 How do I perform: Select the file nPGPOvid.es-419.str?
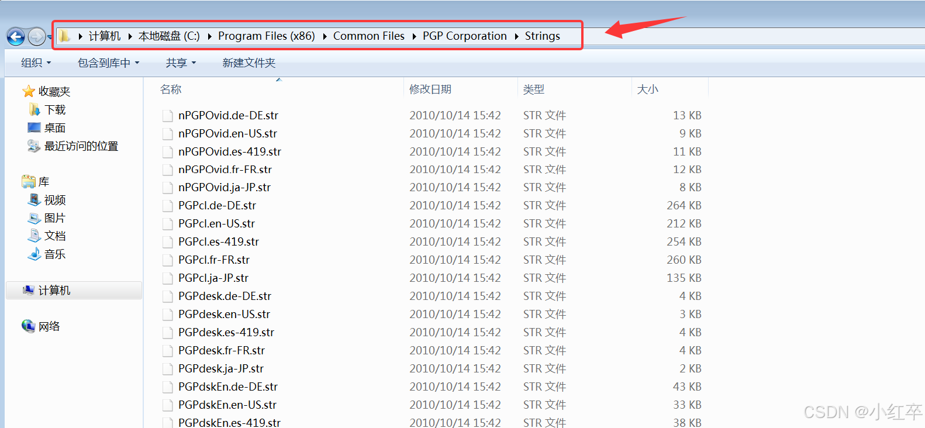click(x=230, y=151)
